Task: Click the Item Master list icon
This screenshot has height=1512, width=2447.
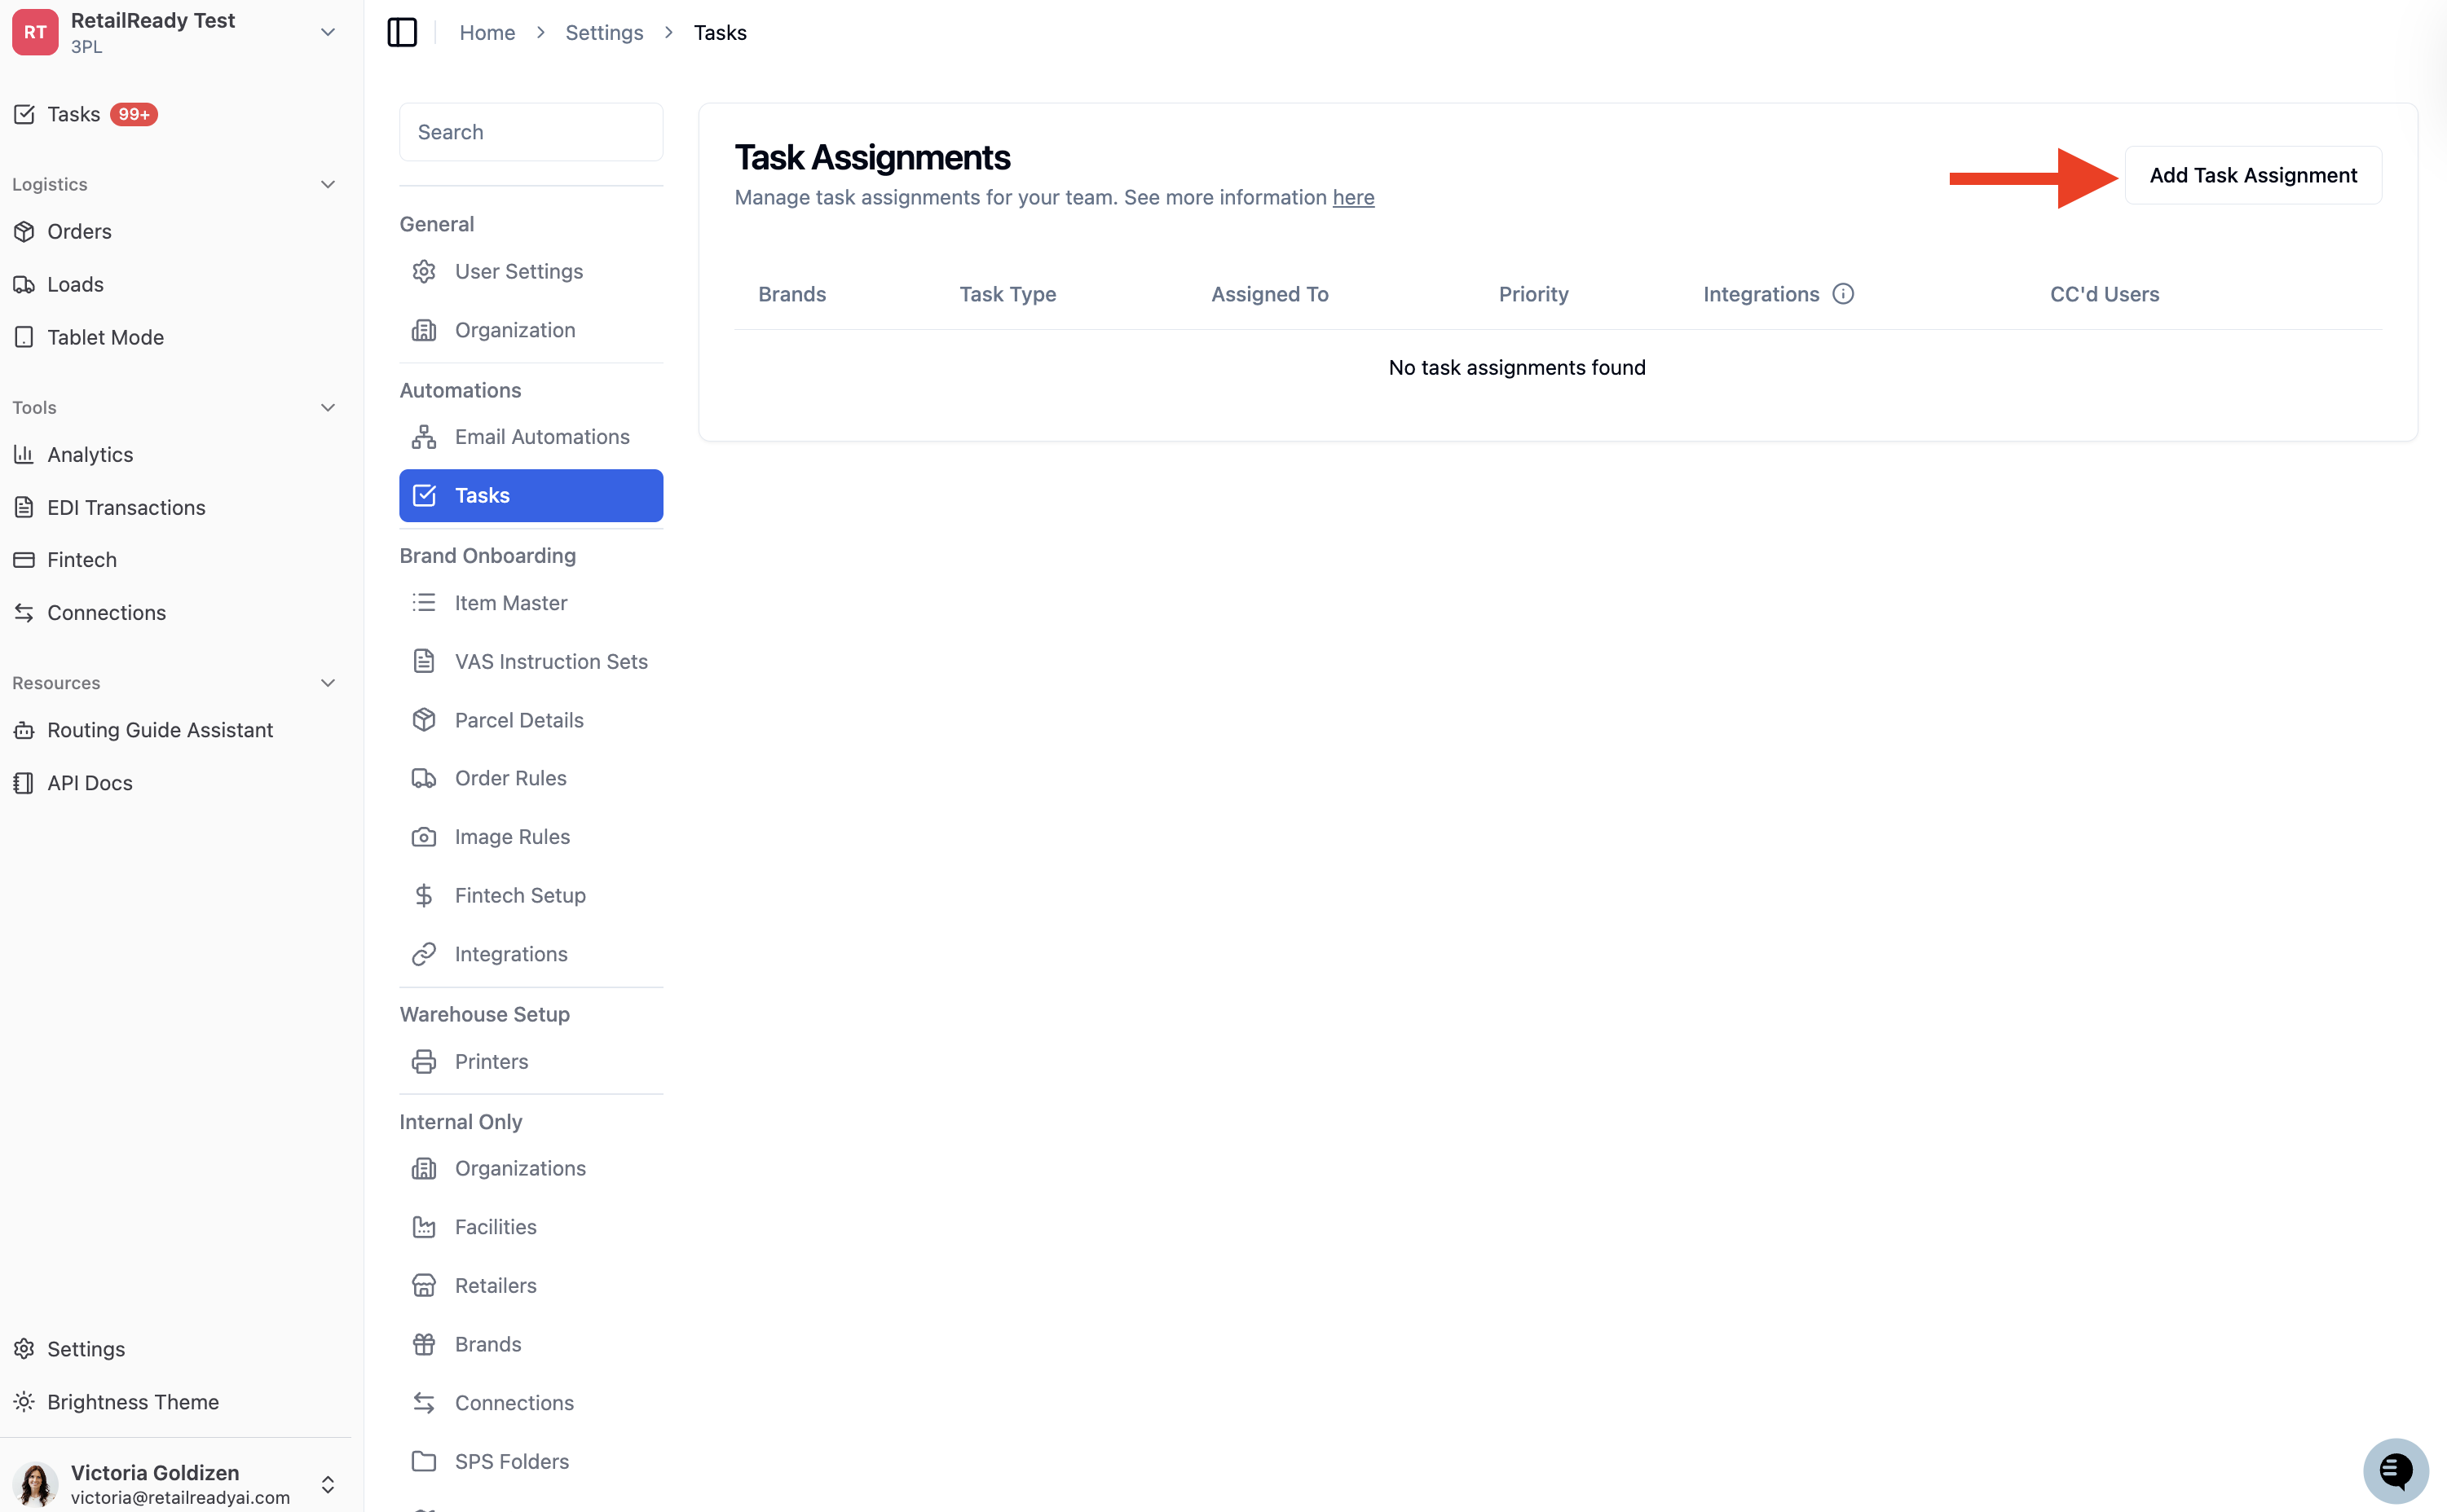Action: click(x=424, y=603)
